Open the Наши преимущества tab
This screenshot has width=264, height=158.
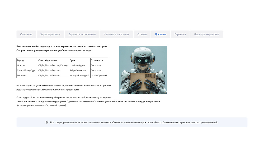(x=206, y=34)
